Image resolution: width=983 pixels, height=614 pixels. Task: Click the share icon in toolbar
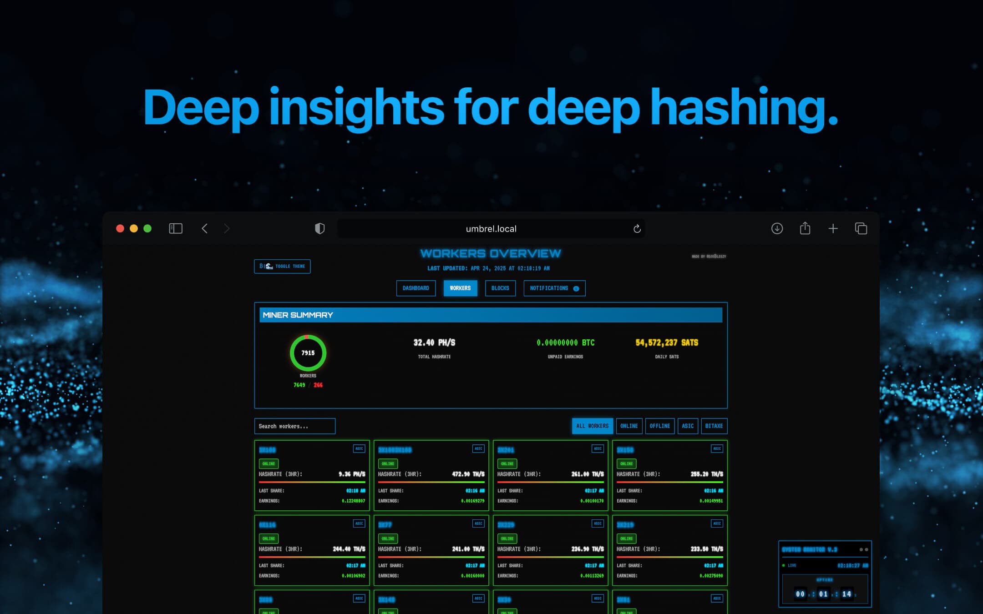coord(805,228)
